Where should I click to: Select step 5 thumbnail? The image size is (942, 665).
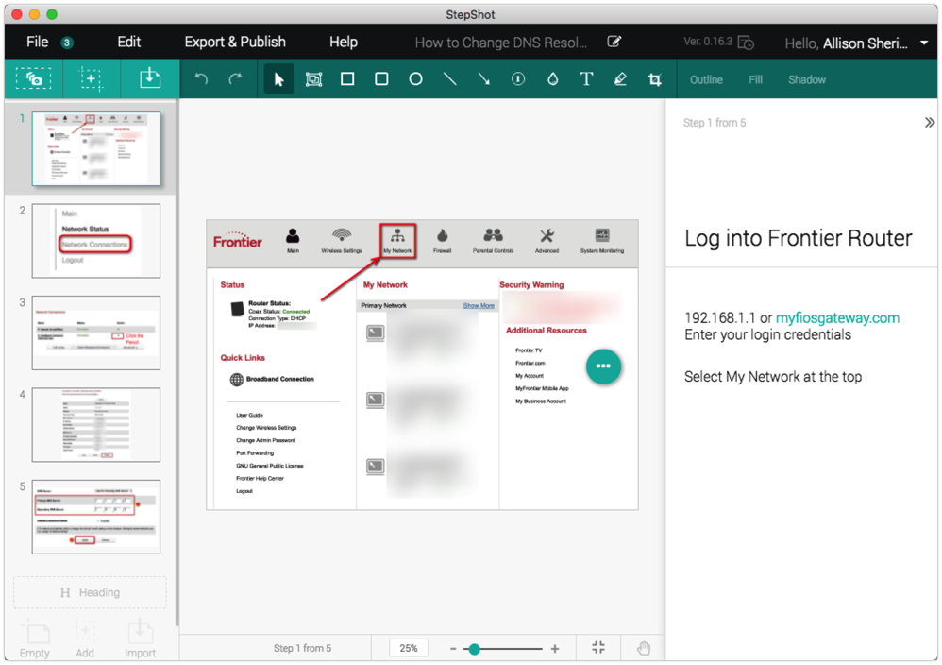pos(96,517)
